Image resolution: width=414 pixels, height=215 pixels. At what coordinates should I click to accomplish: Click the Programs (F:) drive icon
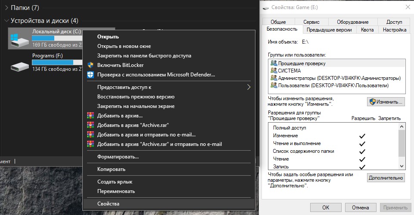19,66
